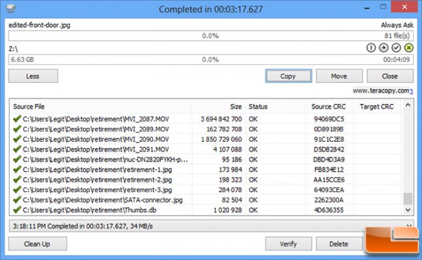
Task: Select the retirement-1.jpg file path row
Action: point(97,169)
